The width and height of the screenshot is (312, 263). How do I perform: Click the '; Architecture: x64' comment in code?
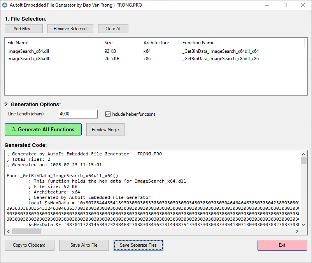click(x=54, y=192)
